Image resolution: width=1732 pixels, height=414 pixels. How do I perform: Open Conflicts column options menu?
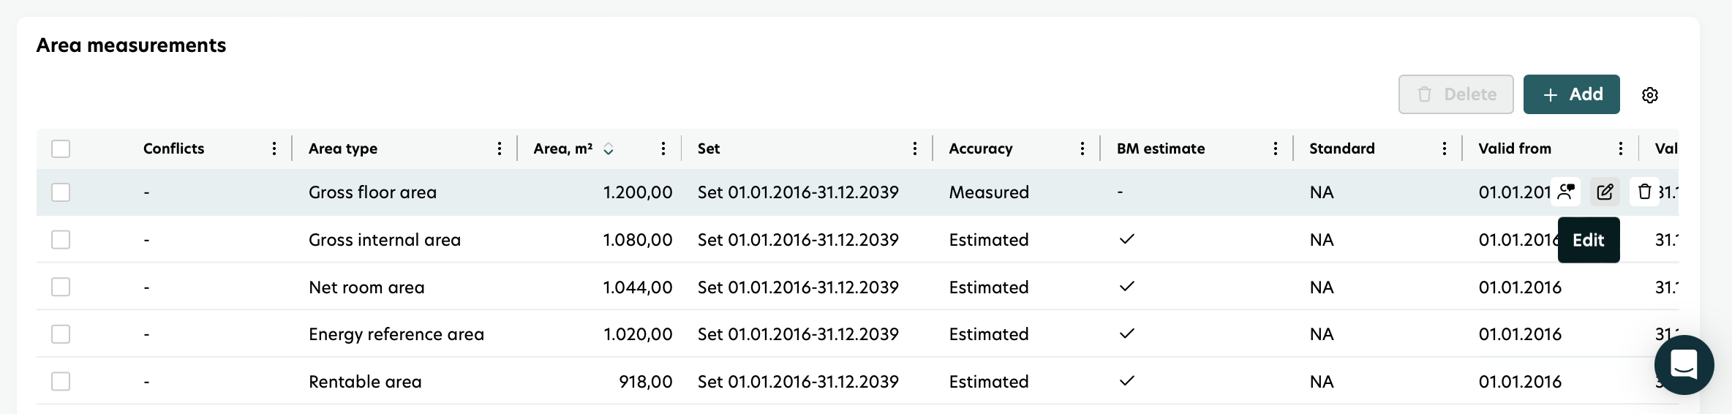point(274,148)
